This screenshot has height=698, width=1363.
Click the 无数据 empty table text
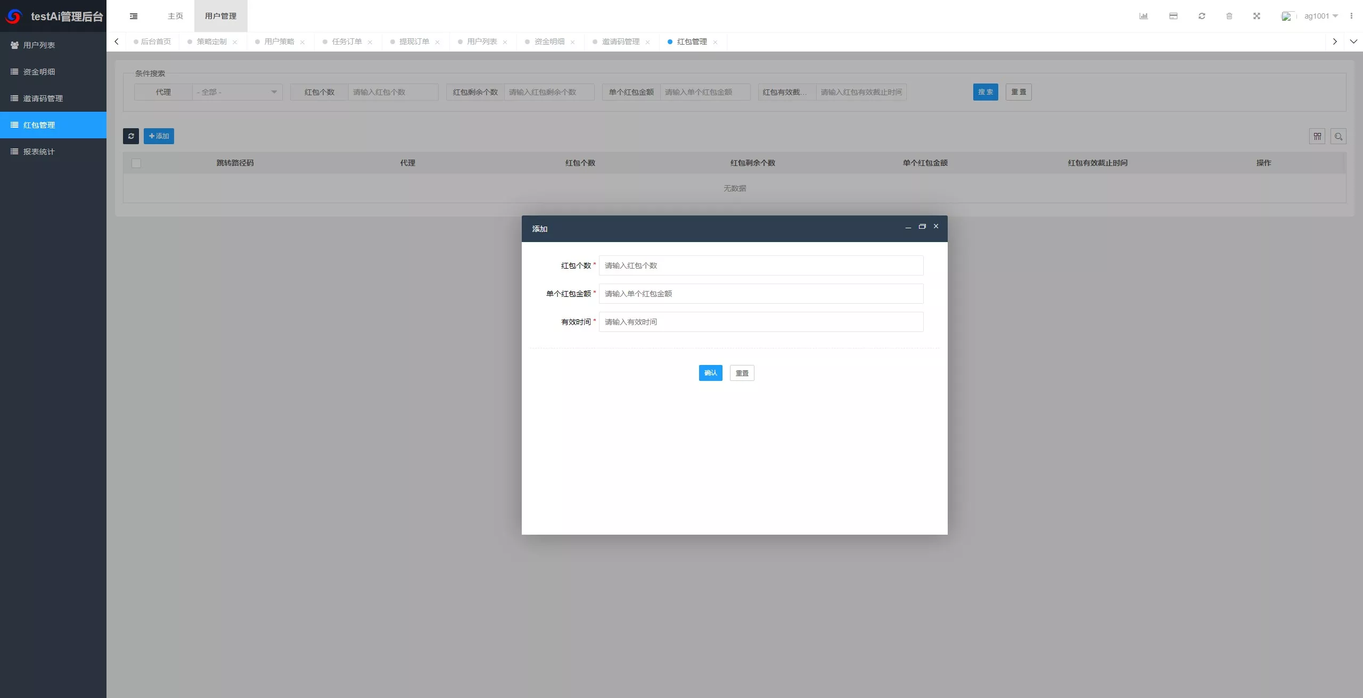click(734, 188)
